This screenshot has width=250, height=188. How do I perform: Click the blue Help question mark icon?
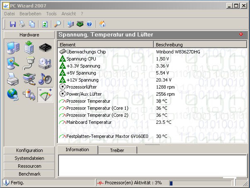click(90, 24)
